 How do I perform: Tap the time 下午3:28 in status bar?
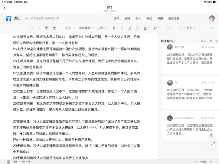[7, 2]
